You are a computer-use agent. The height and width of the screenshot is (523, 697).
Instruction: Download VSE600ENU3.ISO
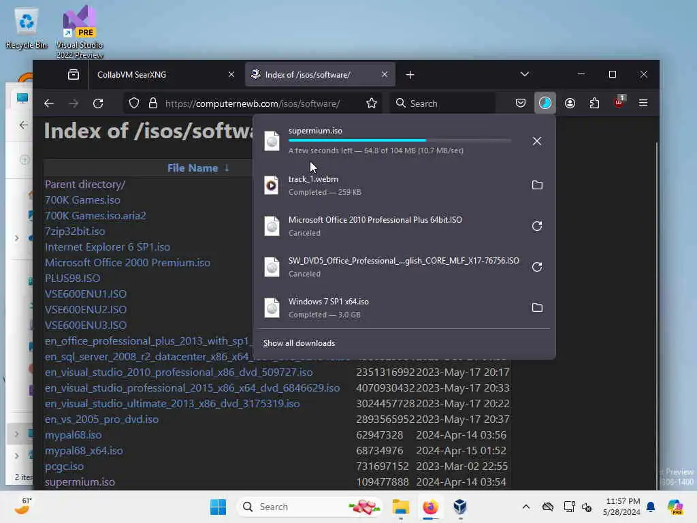[85, 325]
